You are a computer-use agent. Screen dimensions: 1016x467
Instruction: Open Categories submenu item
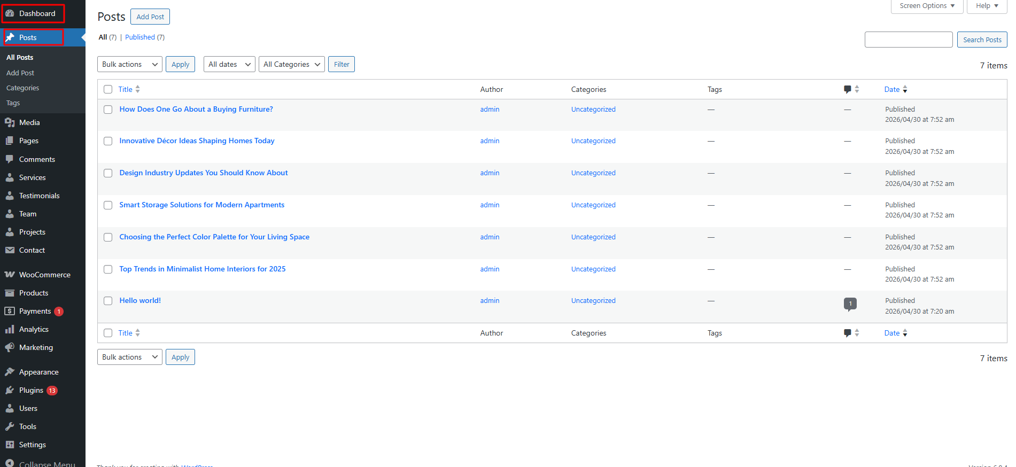pyautogui.click(x=22, y=88)
